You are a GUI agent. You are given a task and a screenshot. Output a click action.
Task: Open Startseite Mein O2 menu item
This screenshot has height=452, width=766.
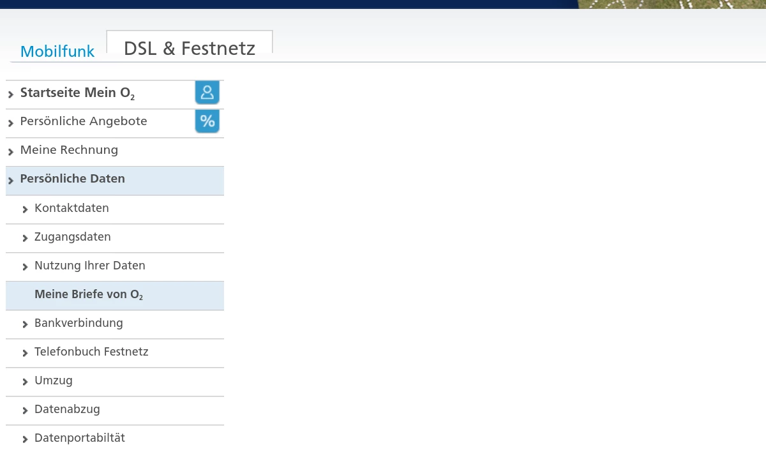77,93
